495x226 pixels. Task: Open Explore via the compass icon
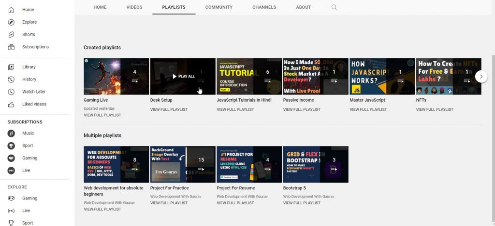pos(12,22)
